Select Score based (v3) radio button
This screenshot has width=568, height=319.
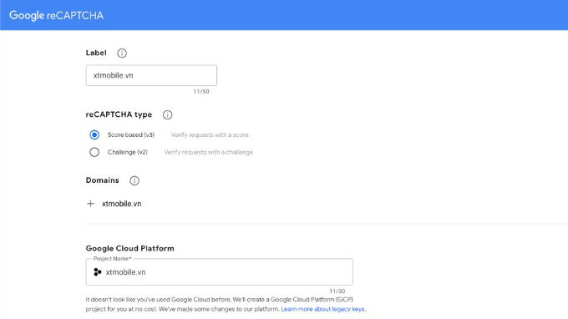click(94, 134)
